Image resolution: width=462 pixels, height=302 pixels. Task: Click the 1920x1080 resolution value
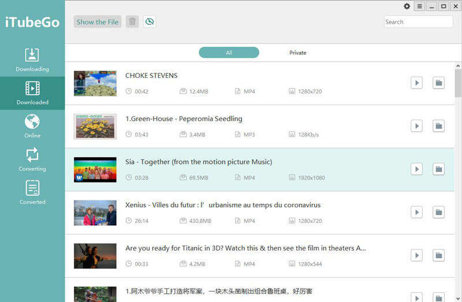(x=311, y=178)
